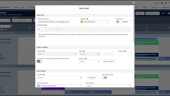
Task: Toggle Auto-Assign a Host switch
Action: pos(104,78)
